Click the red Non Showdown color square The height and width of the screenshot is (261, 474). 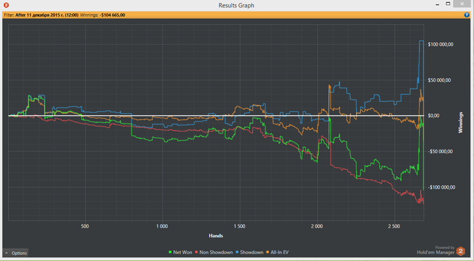point(196,252)
